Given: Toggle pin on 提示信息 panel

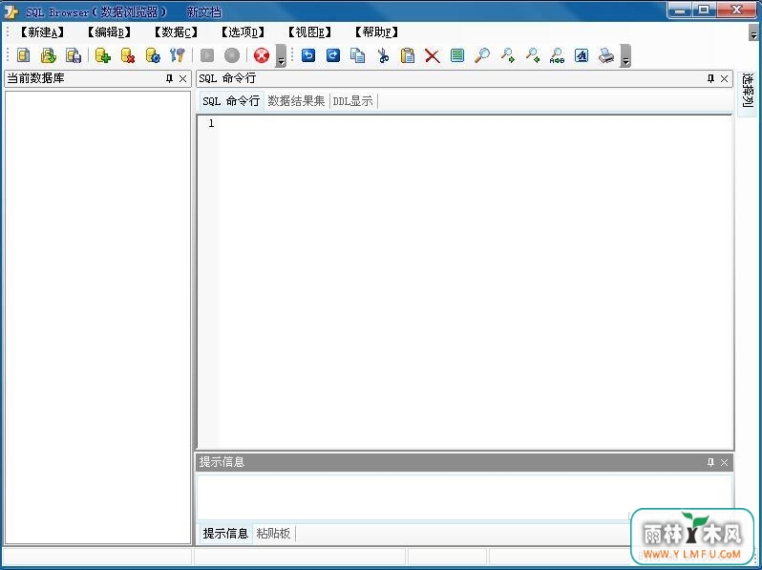Looking at the screenshot, I should (x=710, y=462).
